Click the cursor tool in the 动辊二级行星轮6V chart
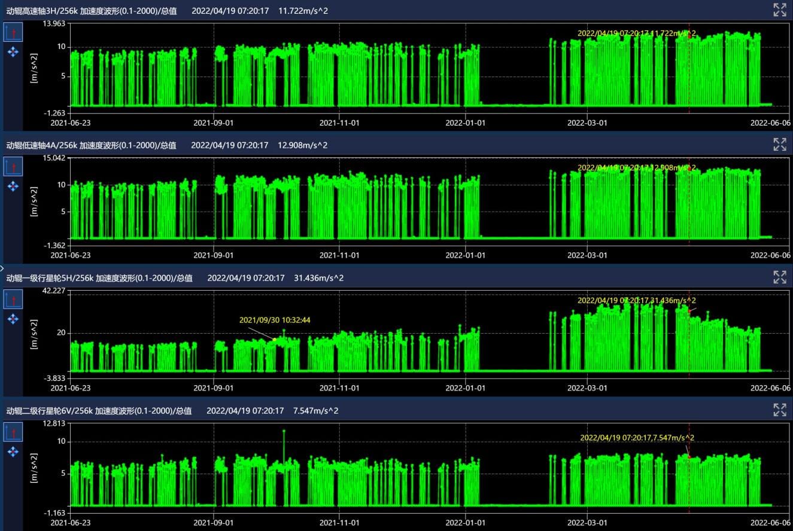Image resolution: width=793 pixels, height=531 pixels. (x=13, y=432)
